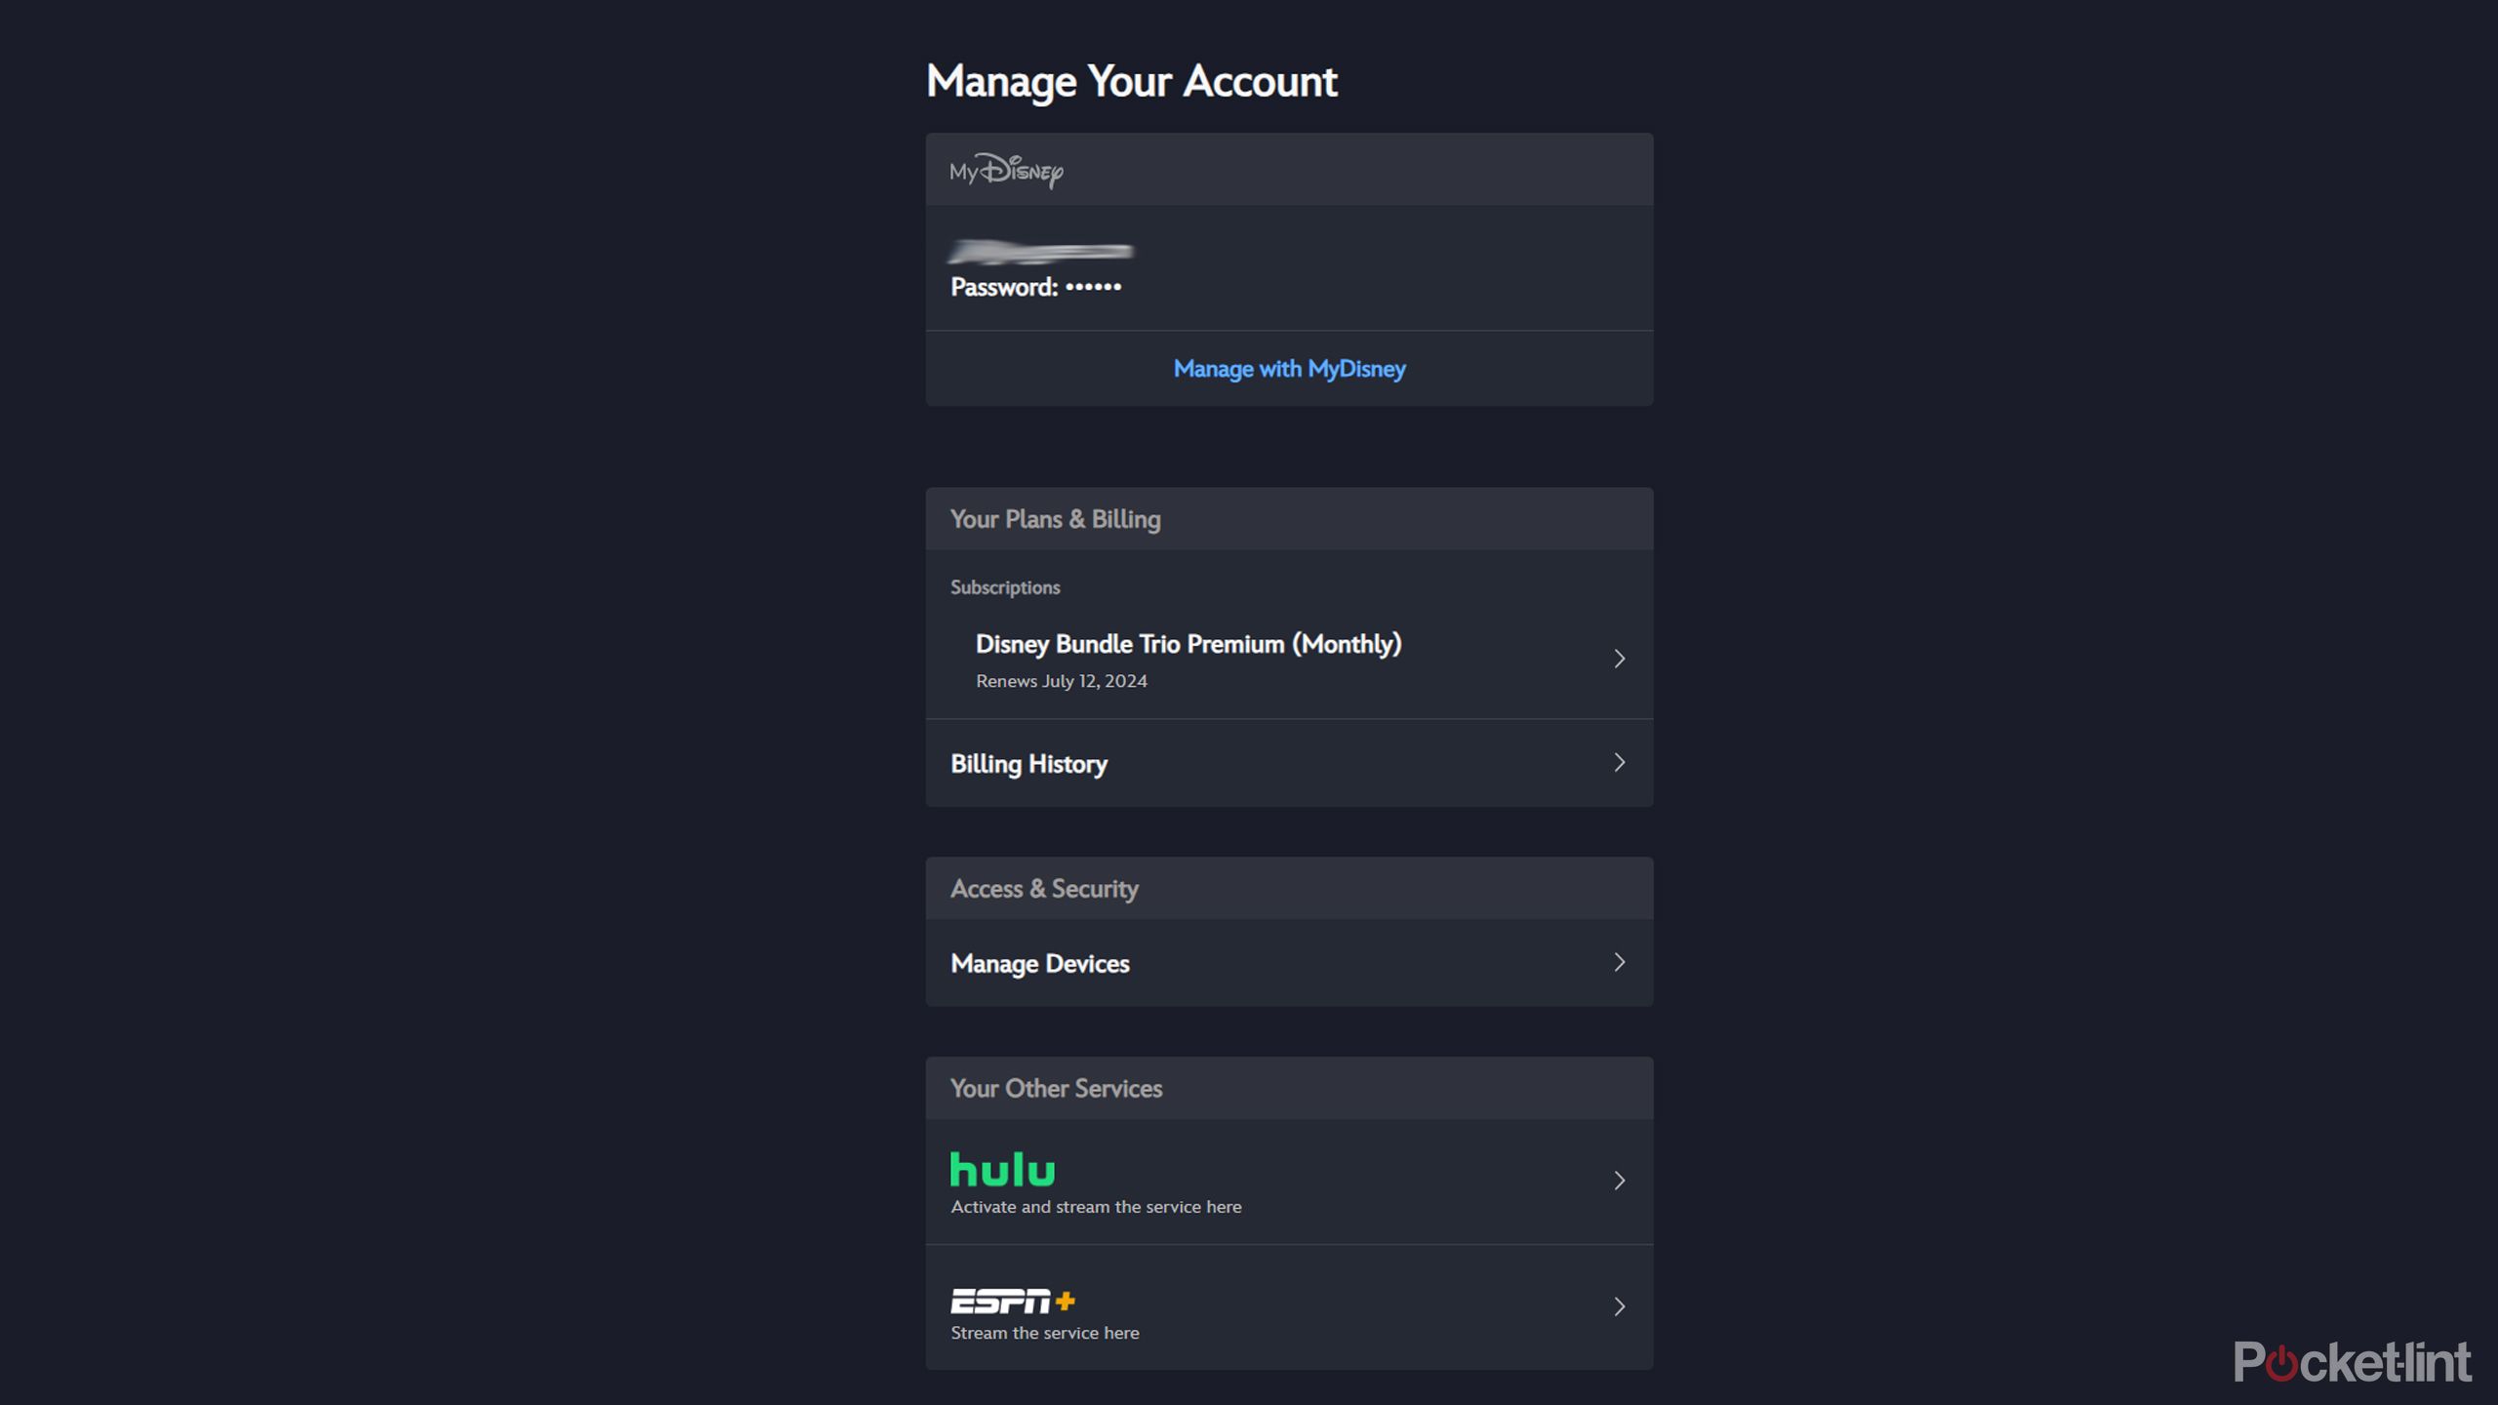Click the Hulu logo
This screenshot has width=2498, height=1405.
click(x=1002, y=1169)
